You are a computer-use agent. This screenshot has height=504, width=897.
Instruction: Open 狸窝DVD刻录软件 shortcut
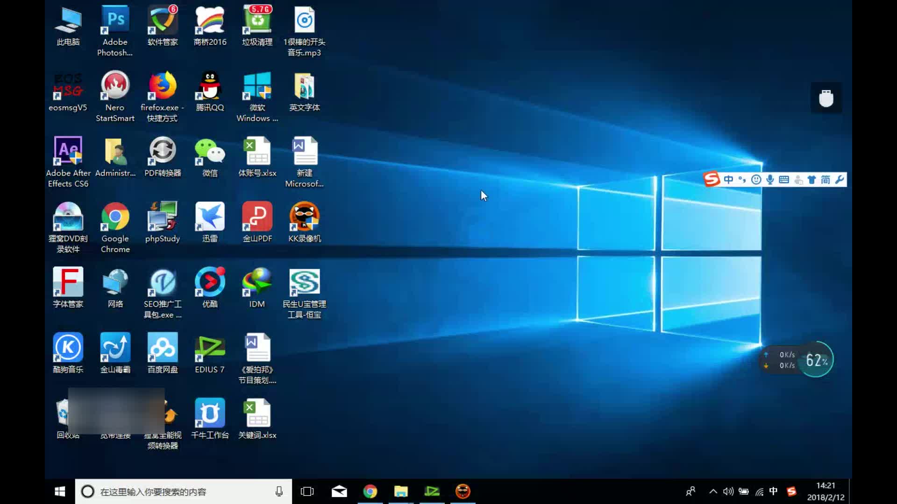[68, 228]
